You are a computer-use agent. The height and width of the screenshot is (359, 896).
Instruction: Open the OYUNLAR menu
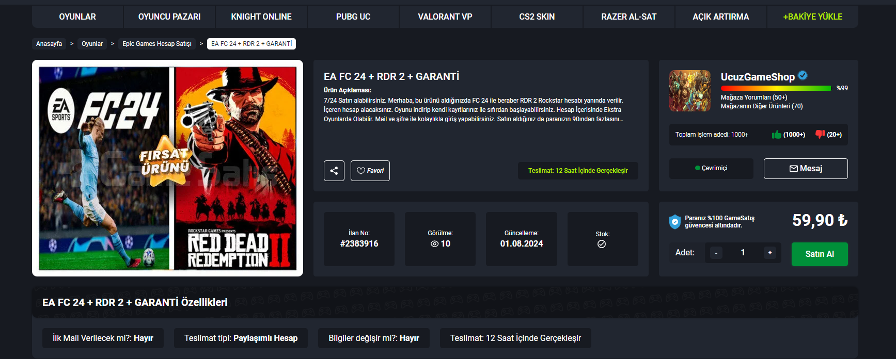click(x=77, y=17)
